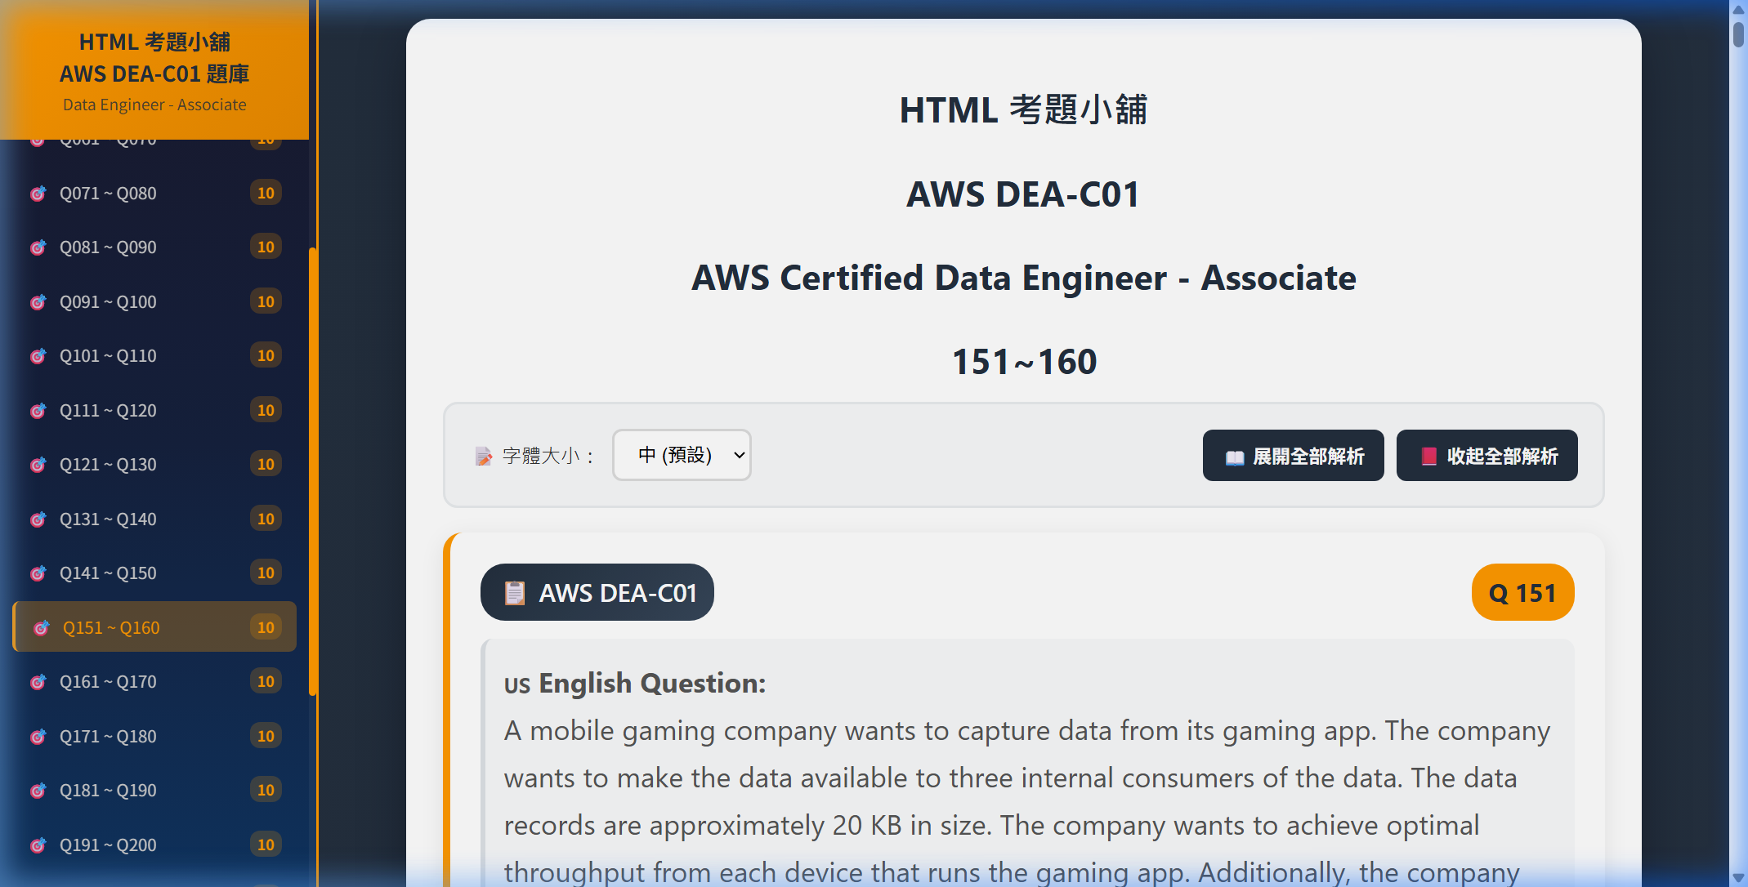Click the count badge 10 for Q091 ~ Q100
Viewport: 1748px width, 887px height.
[x=266, y=301]
